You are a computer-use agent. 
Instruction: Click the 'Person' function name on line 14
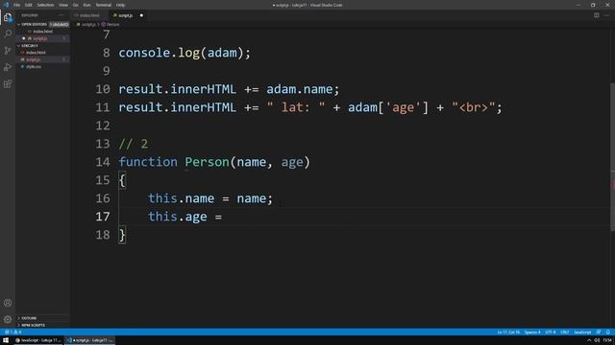click(x=208, y=162)
